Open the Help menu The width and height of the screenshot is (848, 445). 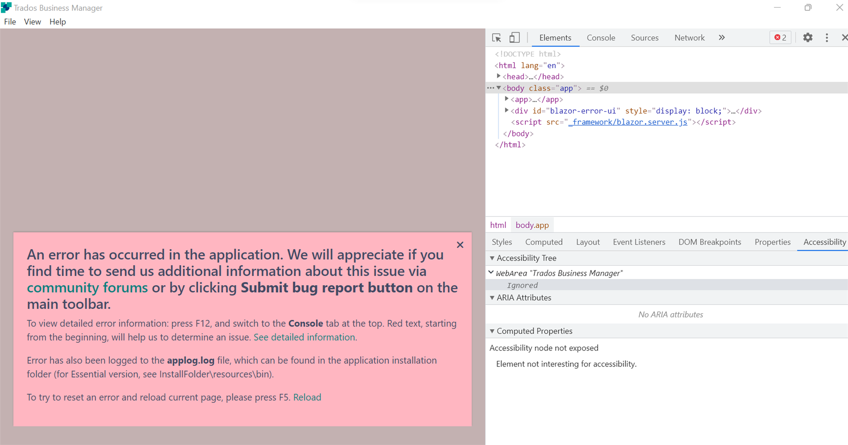coord(58,22)
